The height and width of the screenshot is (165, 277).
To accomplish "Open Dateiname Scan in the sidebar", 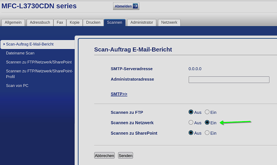I will (20, 53).
